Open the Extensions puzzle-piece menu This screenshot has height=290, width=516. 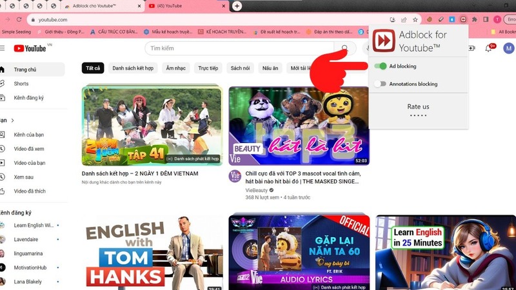click(475, 20)
